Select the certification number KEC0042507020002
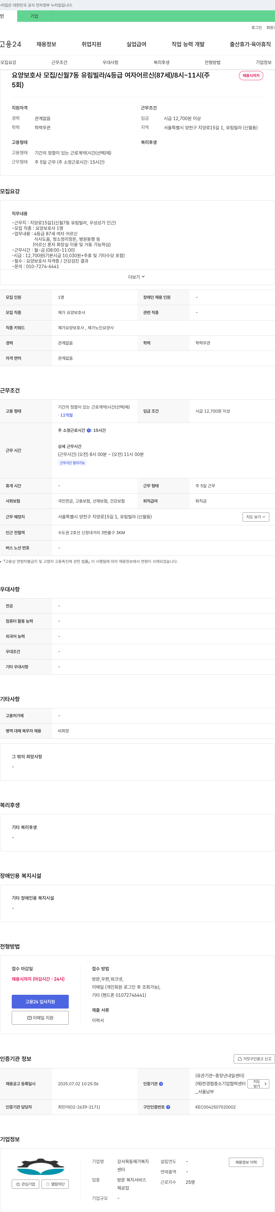This screenshot has width=275, height=1212. (x=215, y=1107)
